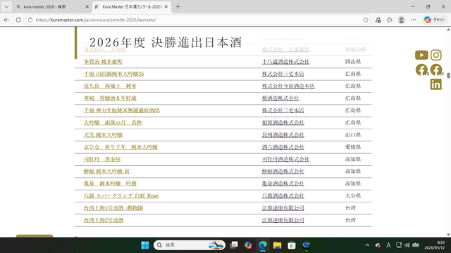Open the Copilot chat button
This screenshot has width=451, height=253.
(434, 20)
